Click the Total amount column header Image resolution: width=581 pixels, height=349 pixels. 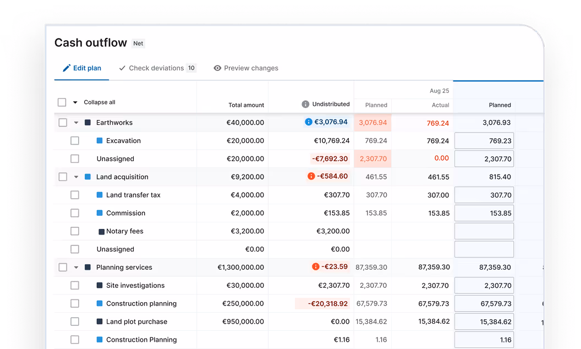tap(246, 105)
